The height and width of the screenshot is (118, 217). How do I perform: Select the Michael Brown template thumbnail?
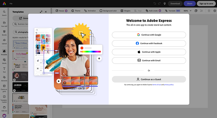[x=20, y=108]
